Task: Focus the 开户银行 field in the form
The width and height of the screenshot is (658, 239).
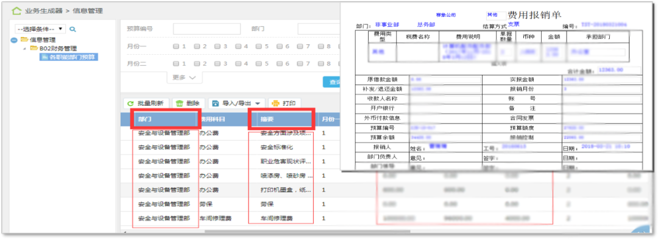Action: click(x=445, y=108)
